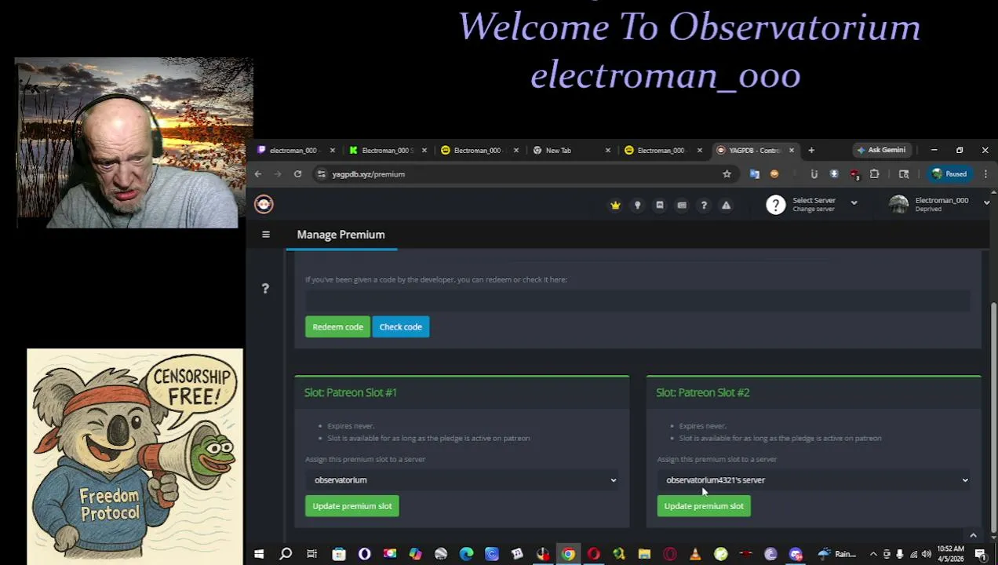
Task: Open the Chrome three-dot menu
Action: pyautogui.click(x=985, y=174)
